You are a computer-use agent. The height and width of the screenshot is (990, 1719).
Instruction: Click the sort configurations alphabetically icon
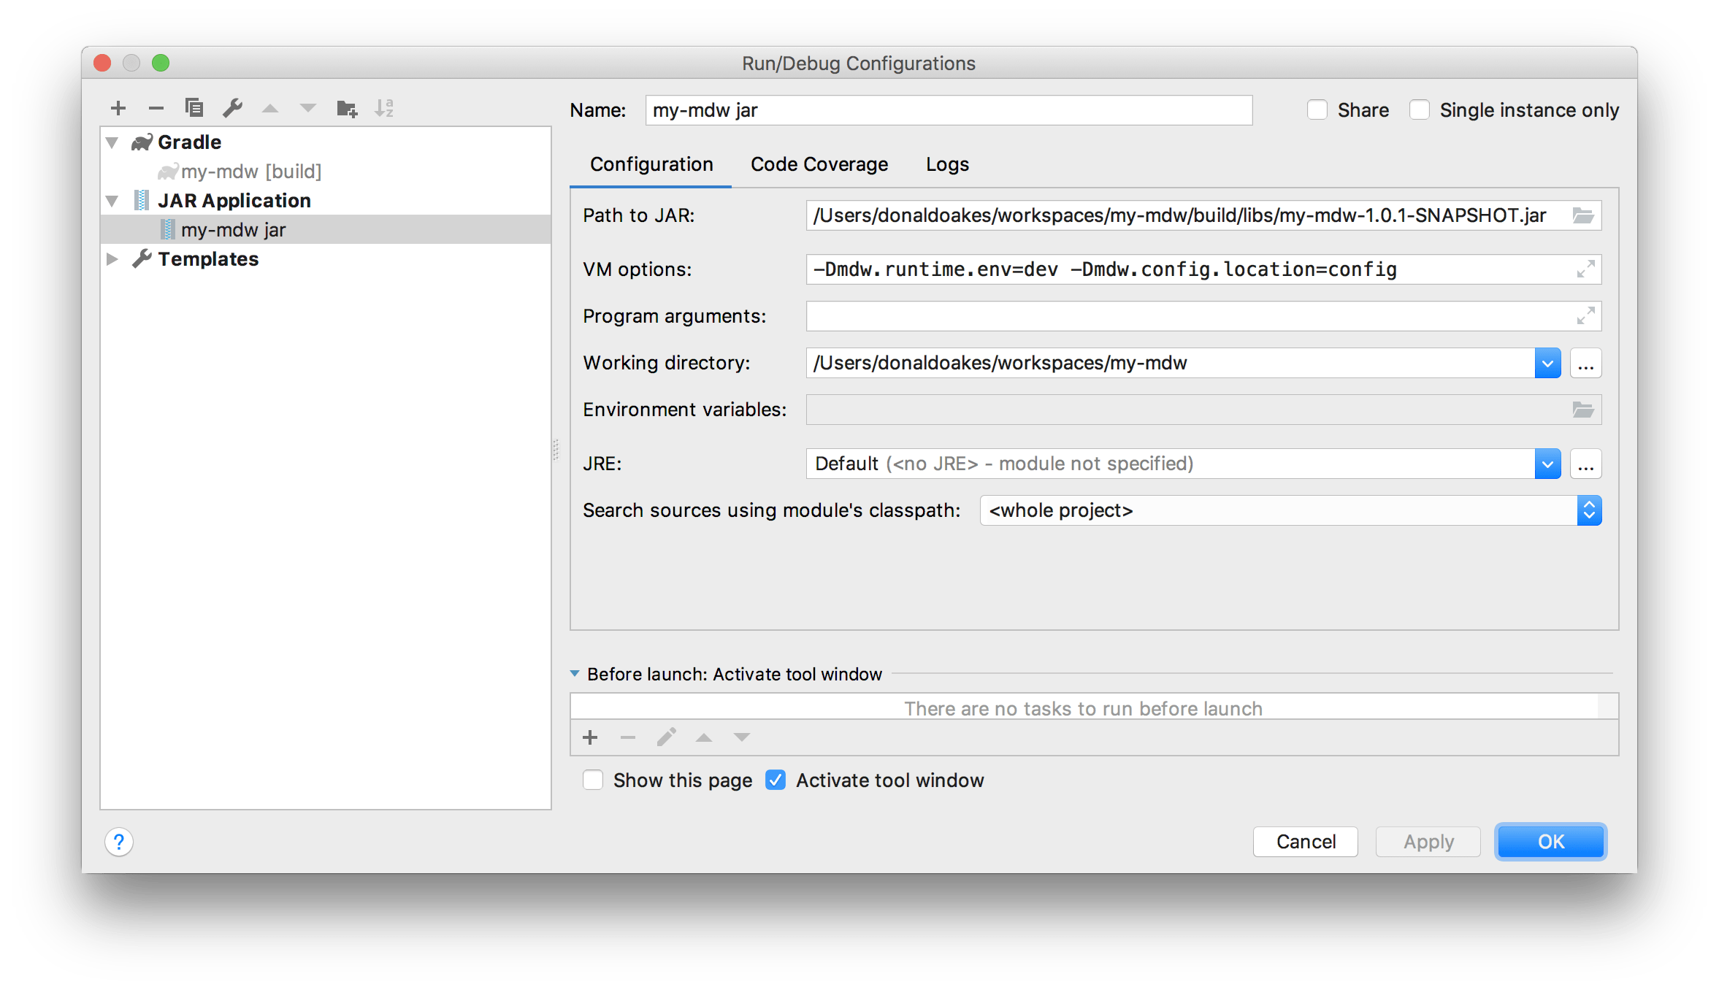point(384,109)
